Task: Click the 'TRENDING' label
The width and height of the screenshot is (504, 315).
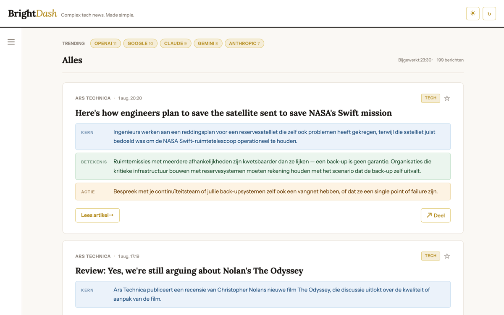Action: point(73,43)
